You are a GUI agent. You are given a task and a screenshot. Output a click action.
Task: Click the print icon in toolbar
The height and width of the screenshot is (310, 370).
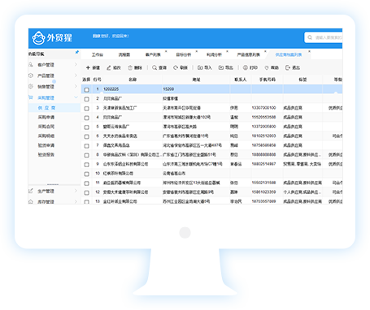click(246, 67)
